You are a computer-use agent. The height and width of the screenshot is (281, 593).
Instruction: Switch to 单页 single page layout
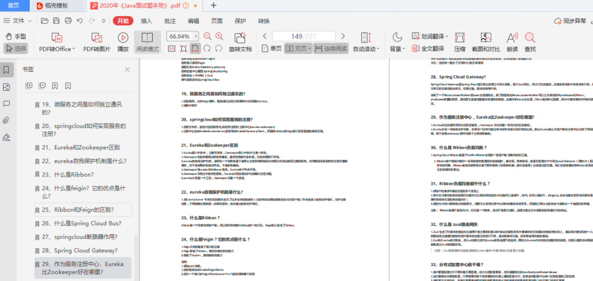[272, 48]
